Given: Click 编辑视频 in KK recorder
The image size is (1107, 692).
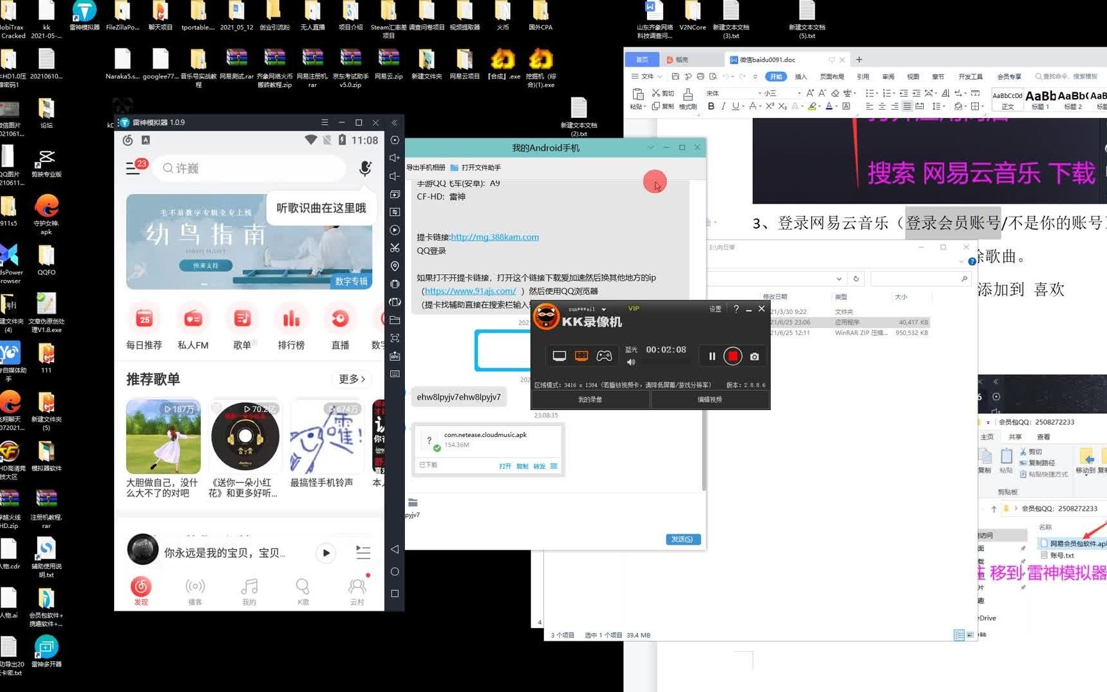Looking at the screenshot, I should click(x=710, y=399).
